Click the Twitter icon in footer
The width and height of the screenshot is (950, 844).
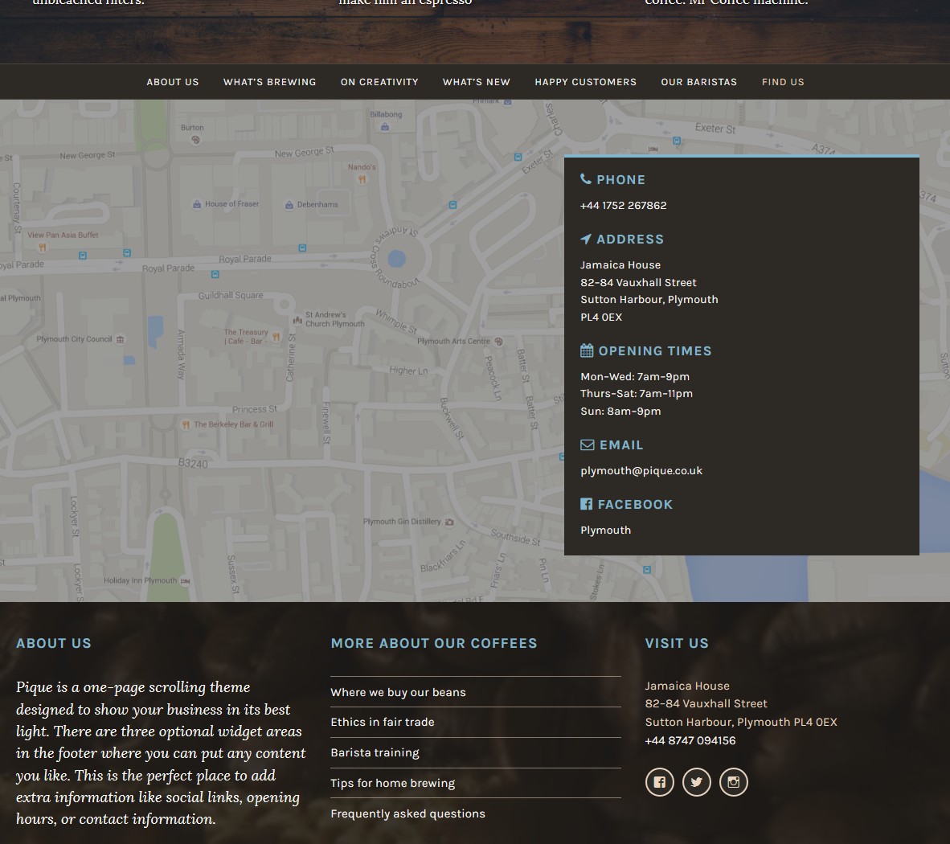(696, 782)
